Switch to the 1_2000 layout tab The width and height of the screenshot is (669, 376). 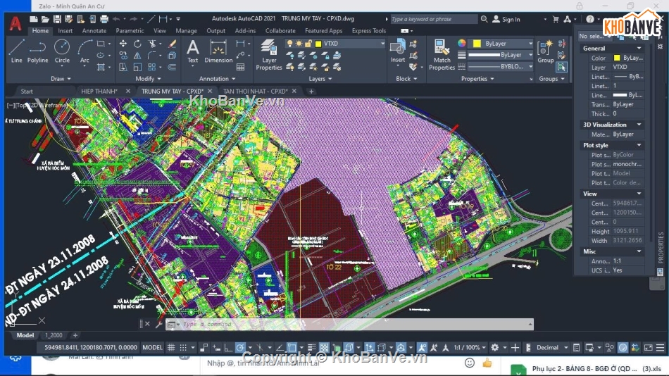[54, 335]
